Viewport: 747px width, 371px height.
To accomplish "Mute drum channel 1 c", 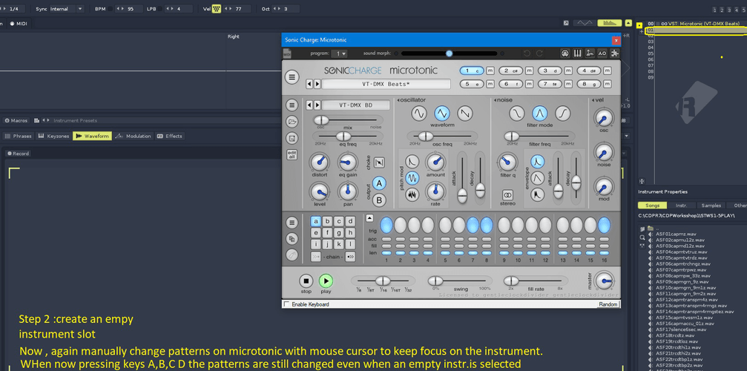I will (490, 71).
